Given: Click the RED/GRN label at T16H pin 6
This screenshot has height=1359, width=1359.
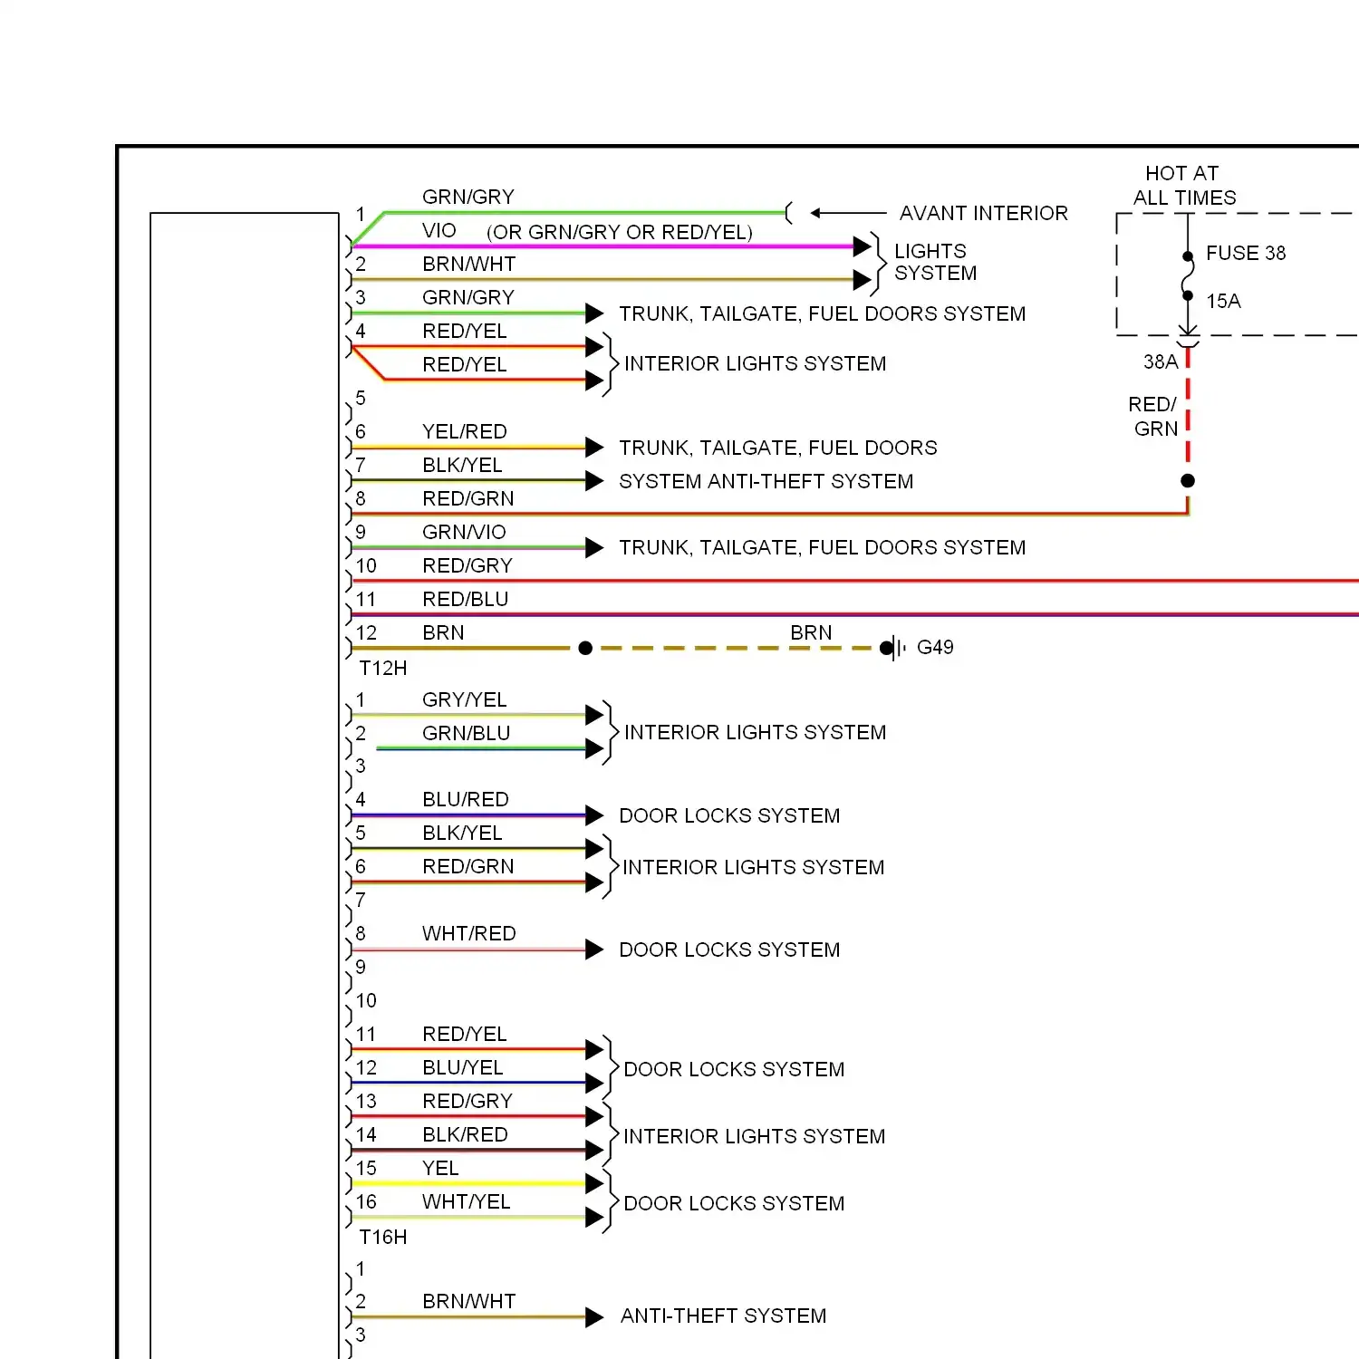Looking at the screenshot, I should [468, 866].
